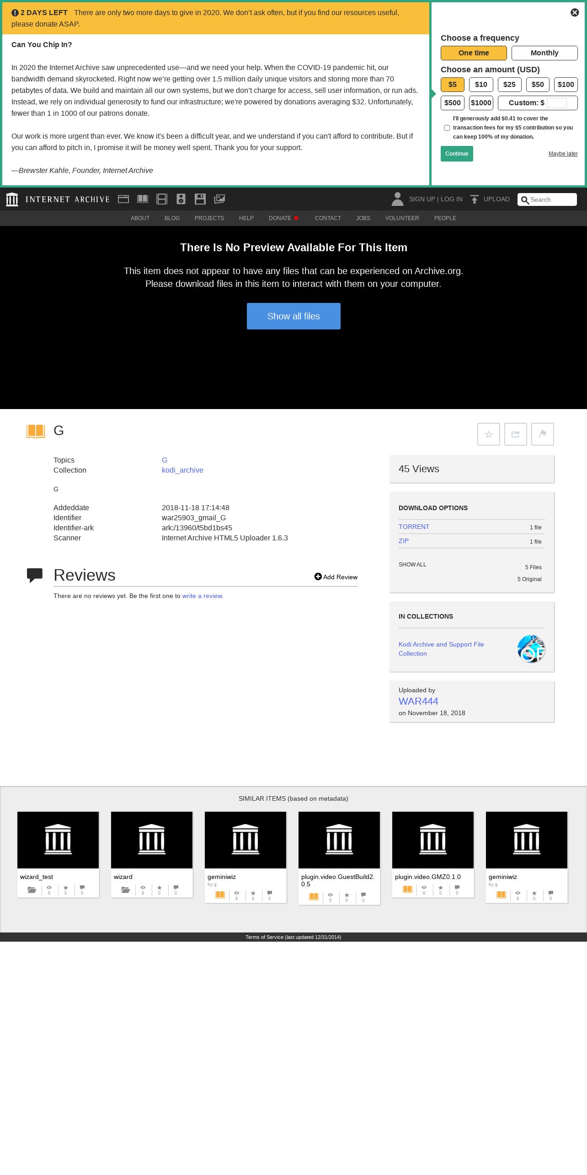
Task: Click texts icon under plugin.video.GuestBuild2.0.5
Action: (x=314, y=897)
